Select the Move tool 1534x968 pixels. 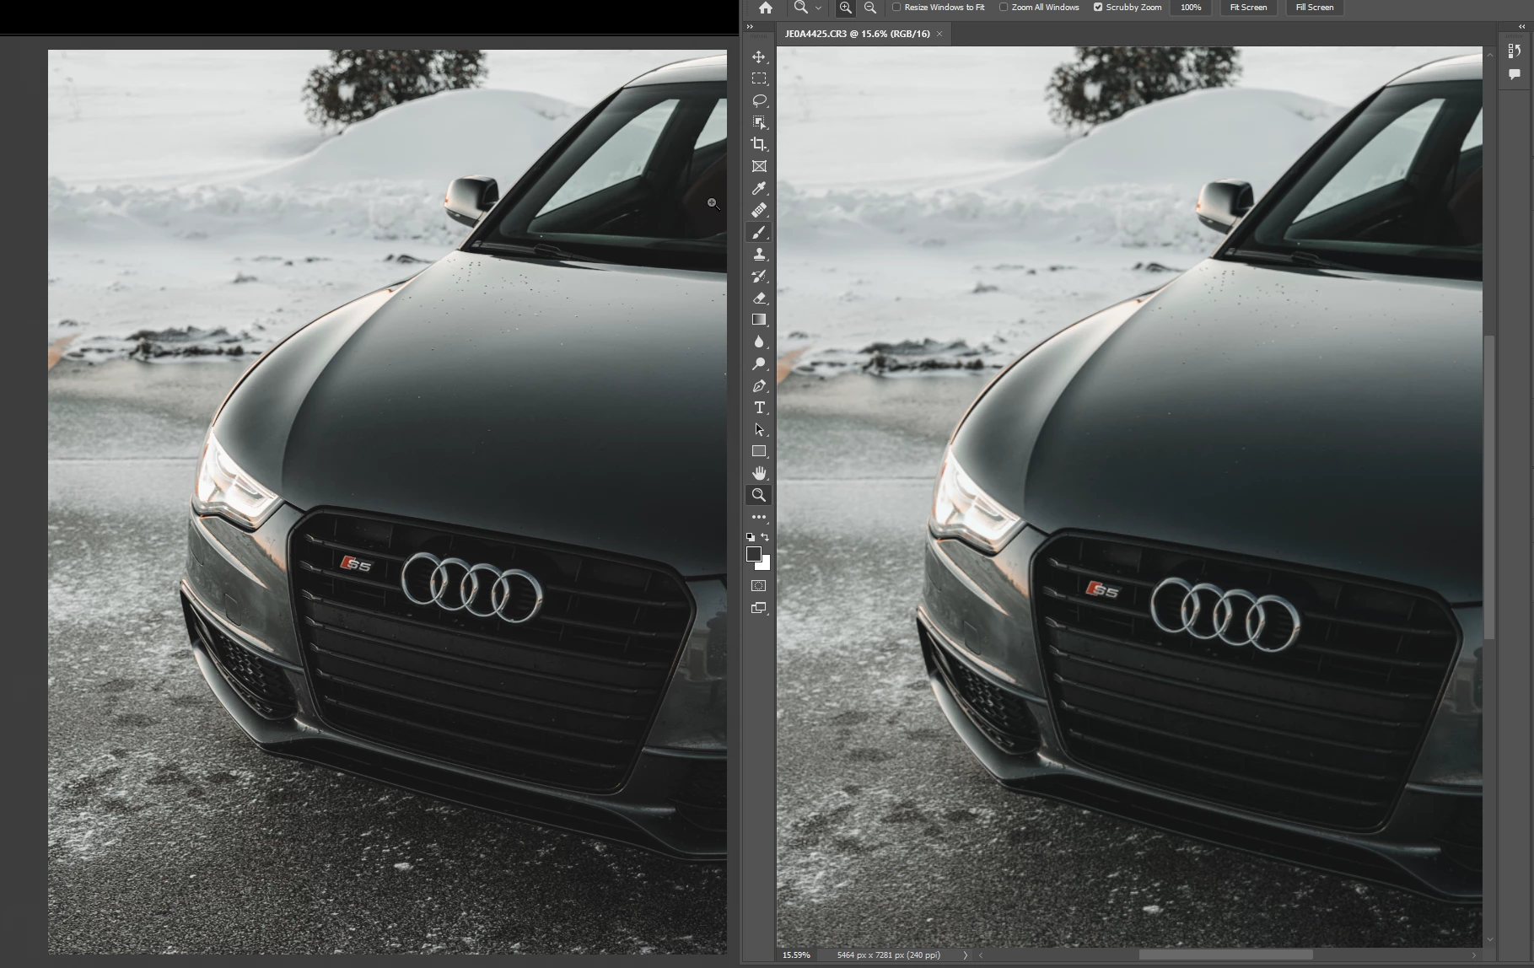tap(759, 56)
